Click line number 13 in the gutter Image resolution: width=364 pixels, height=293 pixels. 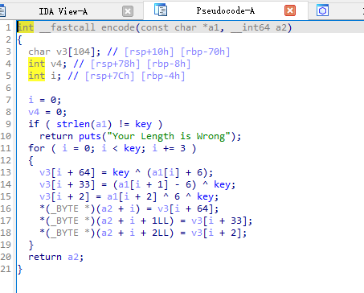point(6,172)
